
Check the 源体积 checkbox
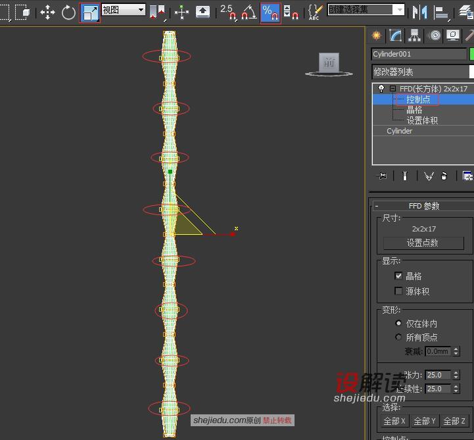pyautogui.click(x=398, y=291)
